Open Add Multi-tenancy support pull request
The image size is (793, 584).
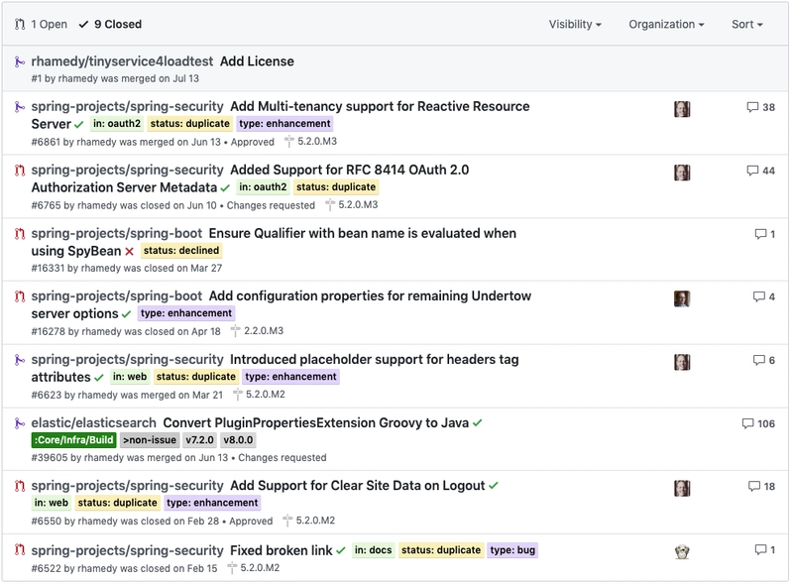tap(380, 106)
